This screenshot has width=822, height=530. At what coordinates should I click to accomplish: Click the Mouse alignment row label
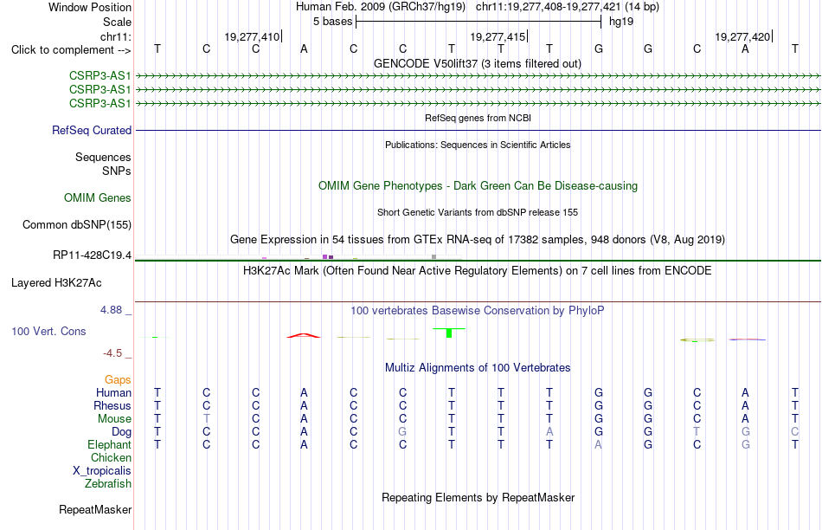pos(114,419)
